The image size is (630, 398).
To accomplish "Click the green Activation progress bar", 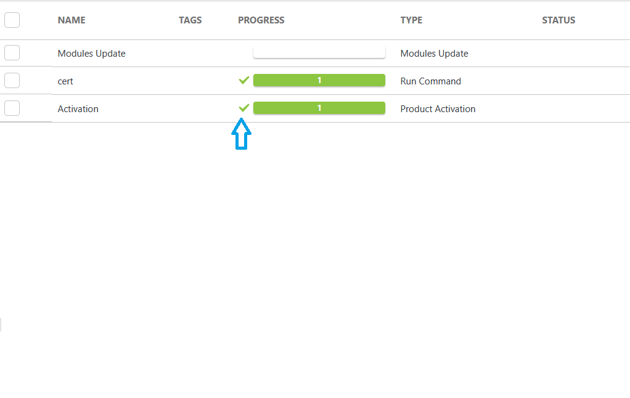I will [319, 108].
